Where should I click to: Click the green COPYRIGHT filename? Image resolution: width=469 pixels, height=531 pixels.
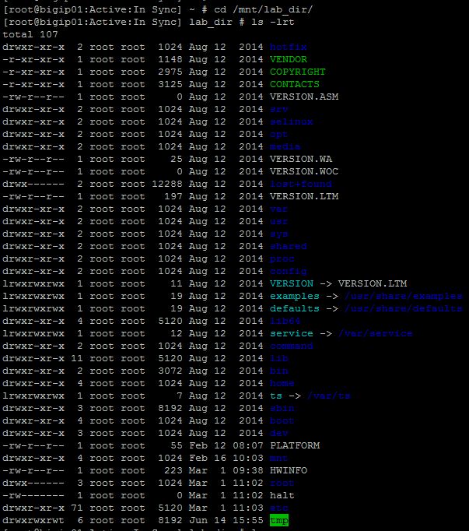pyautogui.click(x=297, y=72)
